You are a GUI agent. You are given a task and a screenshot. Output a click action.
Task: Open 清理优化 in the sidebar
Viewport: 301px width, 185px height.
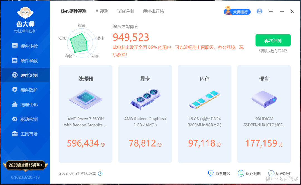point(25,104)
